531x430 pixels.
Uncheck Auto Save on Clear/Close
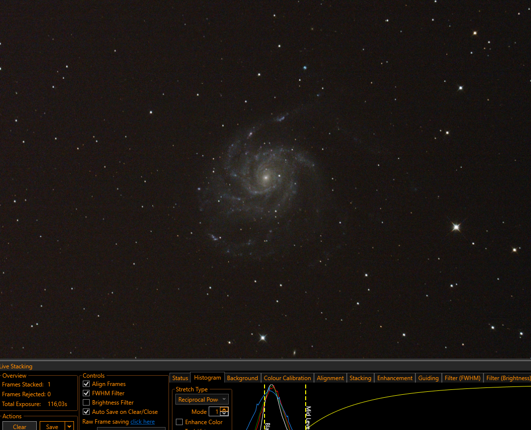click(86, 412)
